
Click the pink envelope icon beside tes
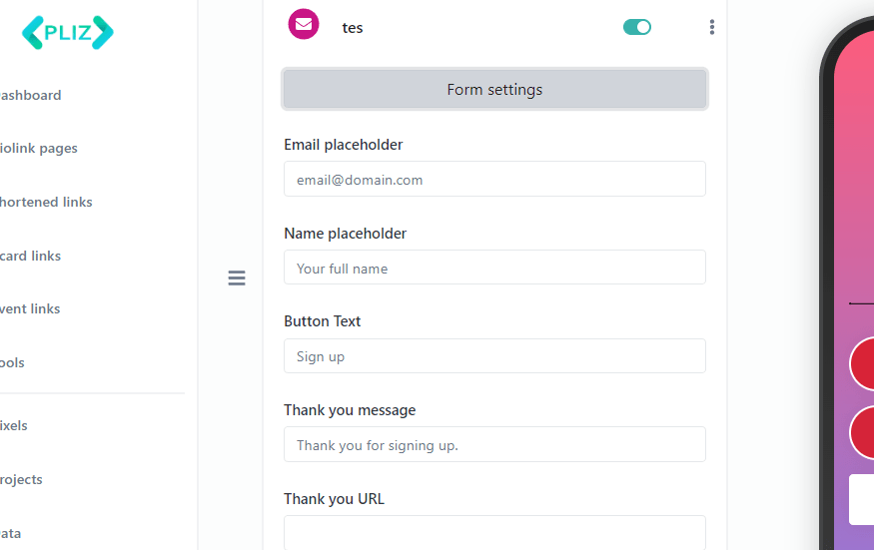click(304, 24)
